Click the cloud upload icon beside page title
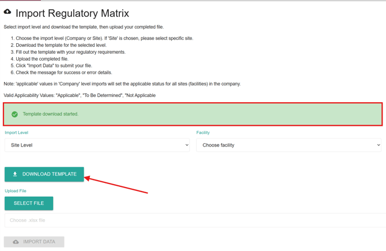 (7, 12)
